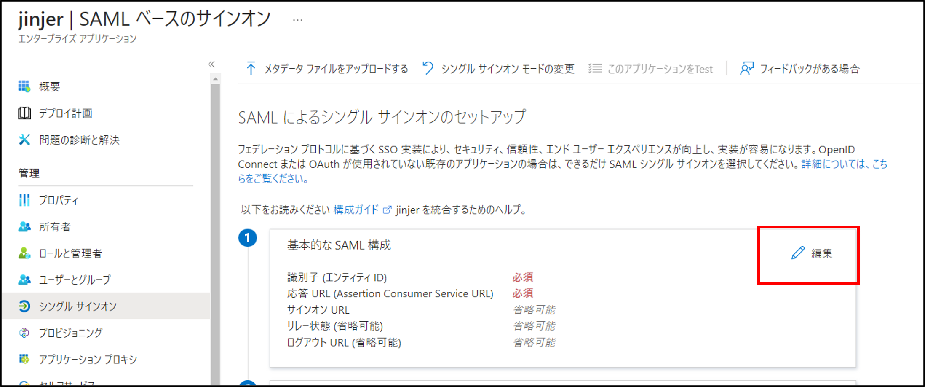Click the プロパティ bars icon
The height and width of the screenshot is (387, 925).
click(x=24, y=200)
